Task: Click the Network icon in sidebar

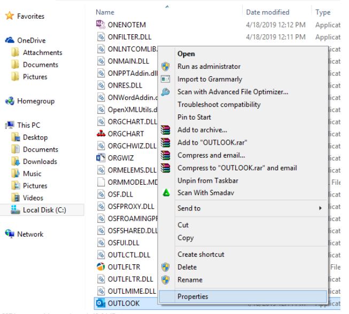Action: [x=10, y=234]
